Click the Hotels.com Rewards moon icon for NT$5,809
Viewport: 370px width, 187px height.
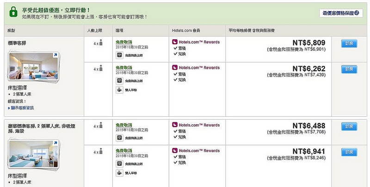pyautogui.click(x=174, y=42)
